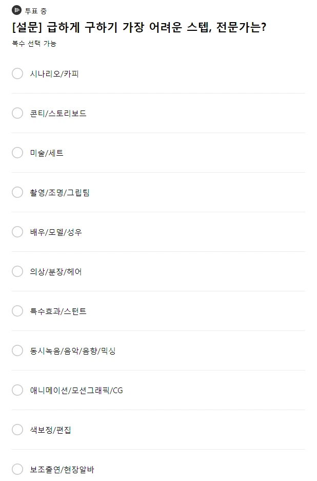The height and width of the screenshot is (481, 317).
Task: Click the 특수효과/스턴트 label text
Action: pos(58,311)
